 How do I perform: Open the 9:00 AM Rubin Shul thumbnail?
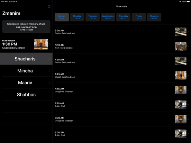click(181, 134)
